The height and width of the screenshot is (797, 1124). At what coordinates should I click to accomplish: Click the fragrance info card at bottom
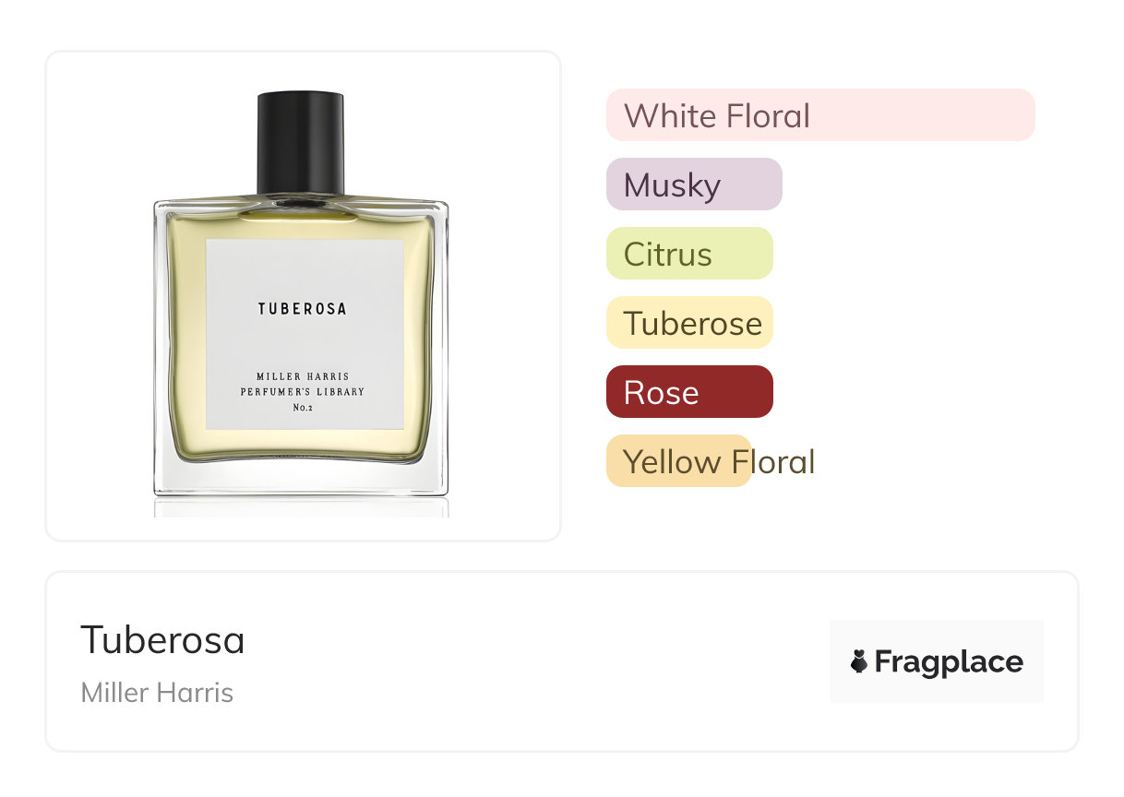tap(562, 661)
